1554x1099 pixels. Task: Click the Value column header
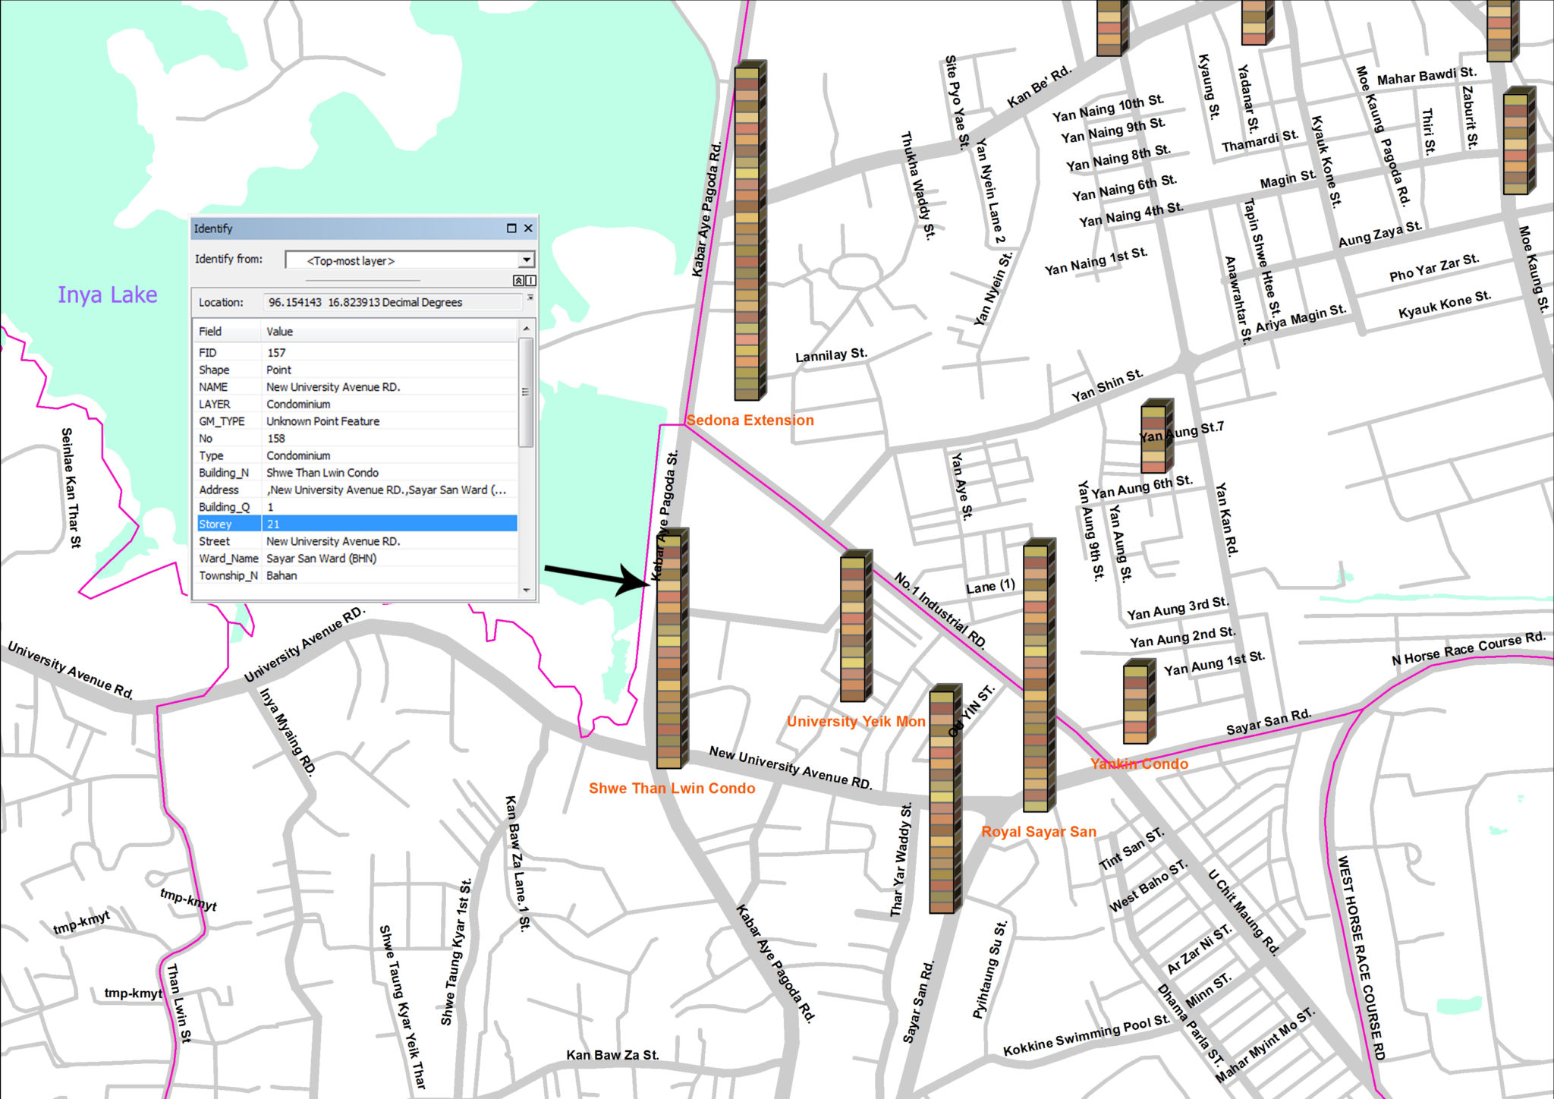(x=390, y=332)
